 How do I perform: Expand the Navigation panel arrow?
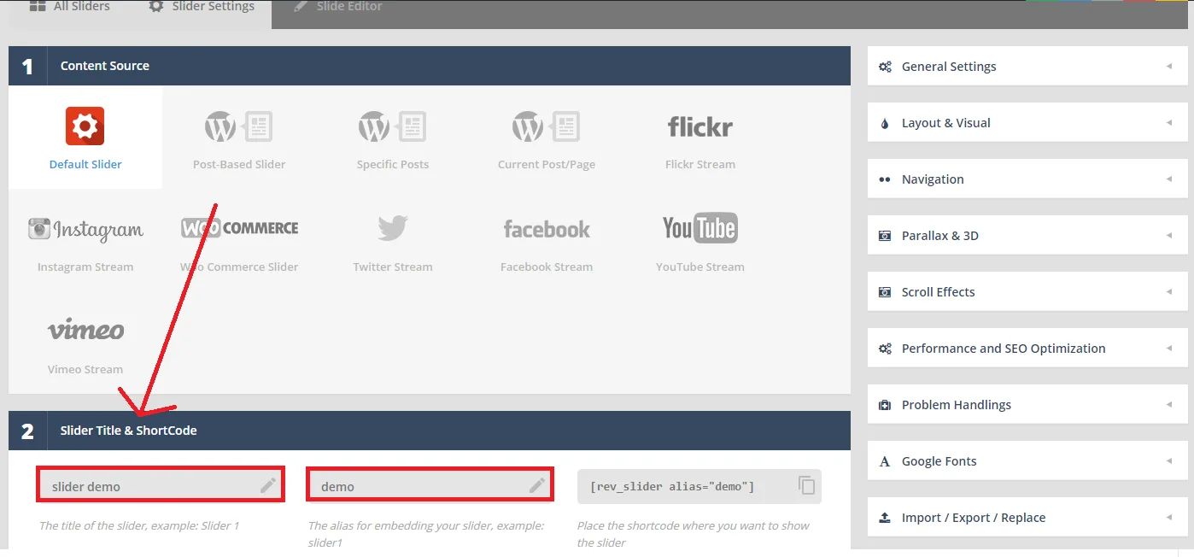(x=1169, y=179)
